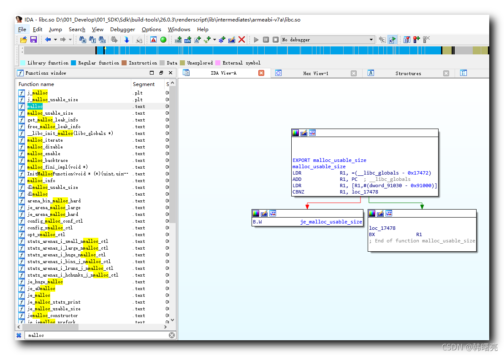Click the Save database floppy icon
Viewport: 504px width, 355px height.
[x=33, y=40]
